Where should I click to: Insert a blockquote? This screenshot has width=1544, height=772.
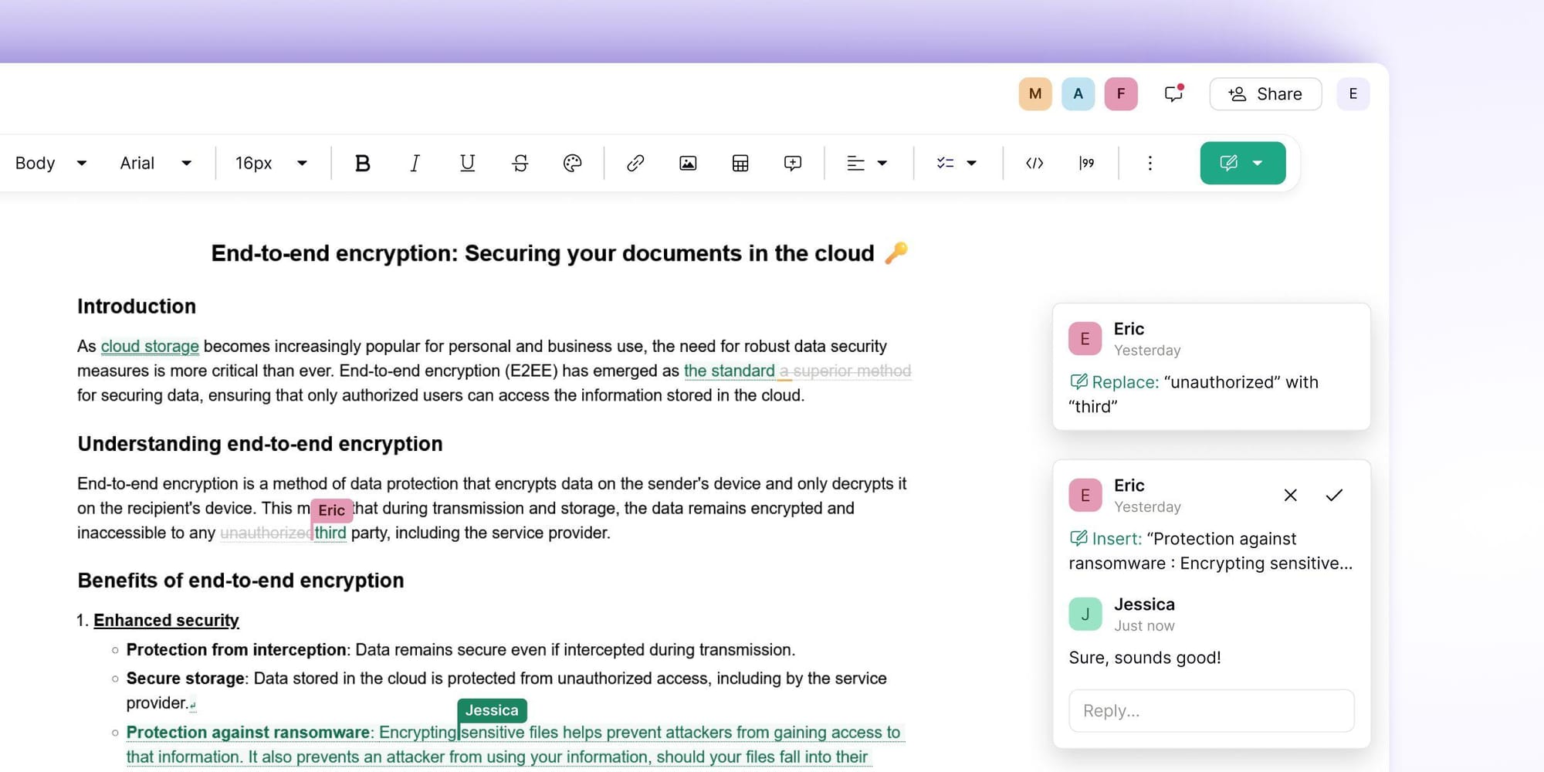pyautogui.click(x=1087, y=163)
